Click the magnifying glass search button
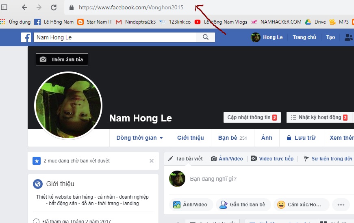The image size is (354, 223). click(x=205, y=37)
